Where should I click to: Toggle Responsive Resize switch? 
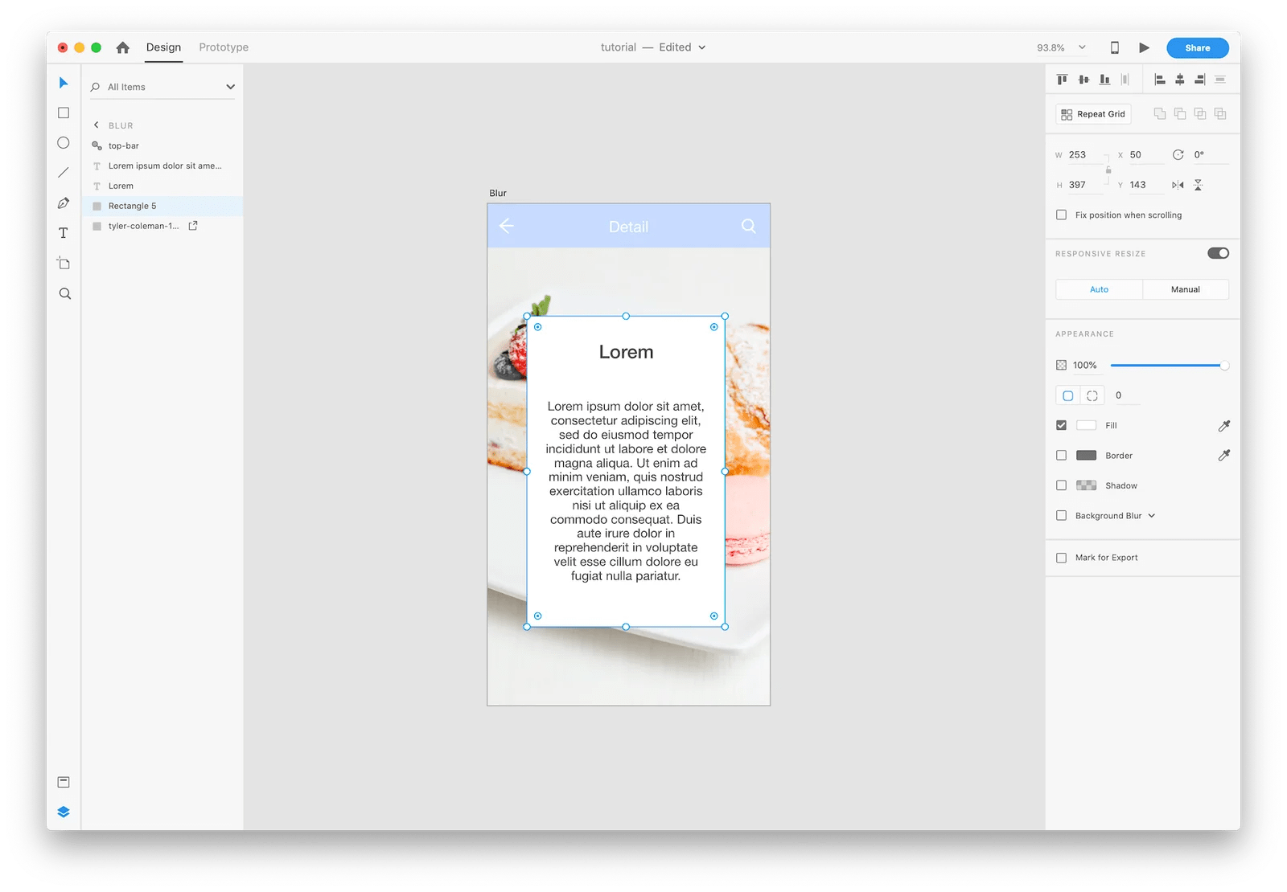click(1218, 253)
